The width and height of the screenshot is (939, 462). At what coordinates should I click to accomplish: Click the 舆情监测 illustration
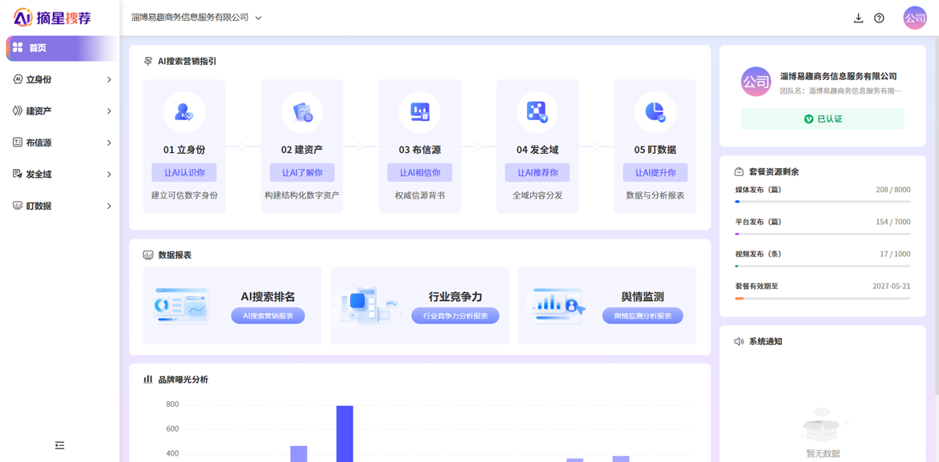click(x=556, y=306)
